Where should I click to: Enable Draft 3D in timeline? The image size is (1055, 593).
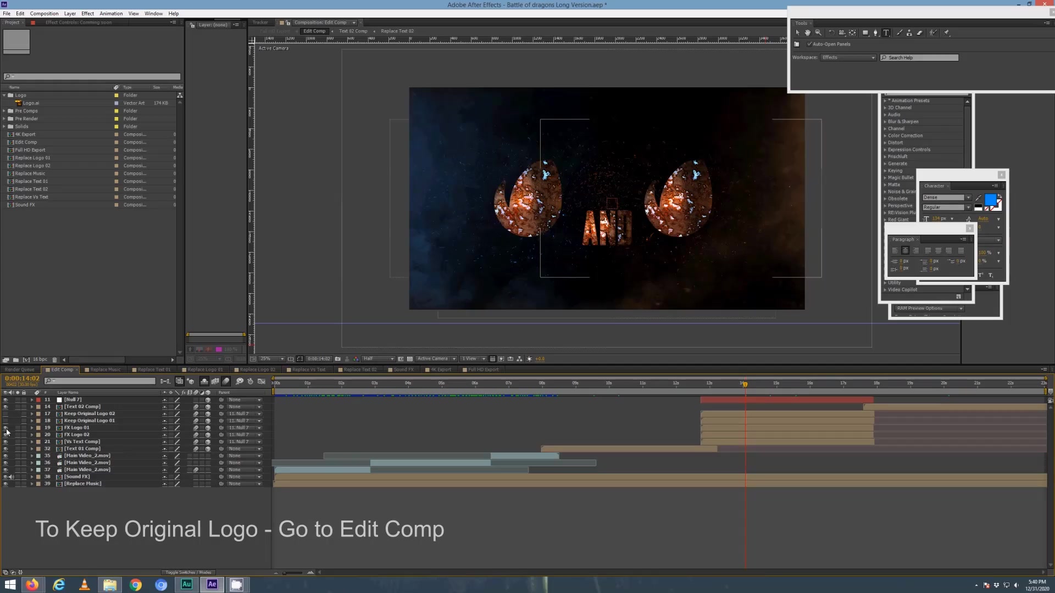[x=191, y=381]
